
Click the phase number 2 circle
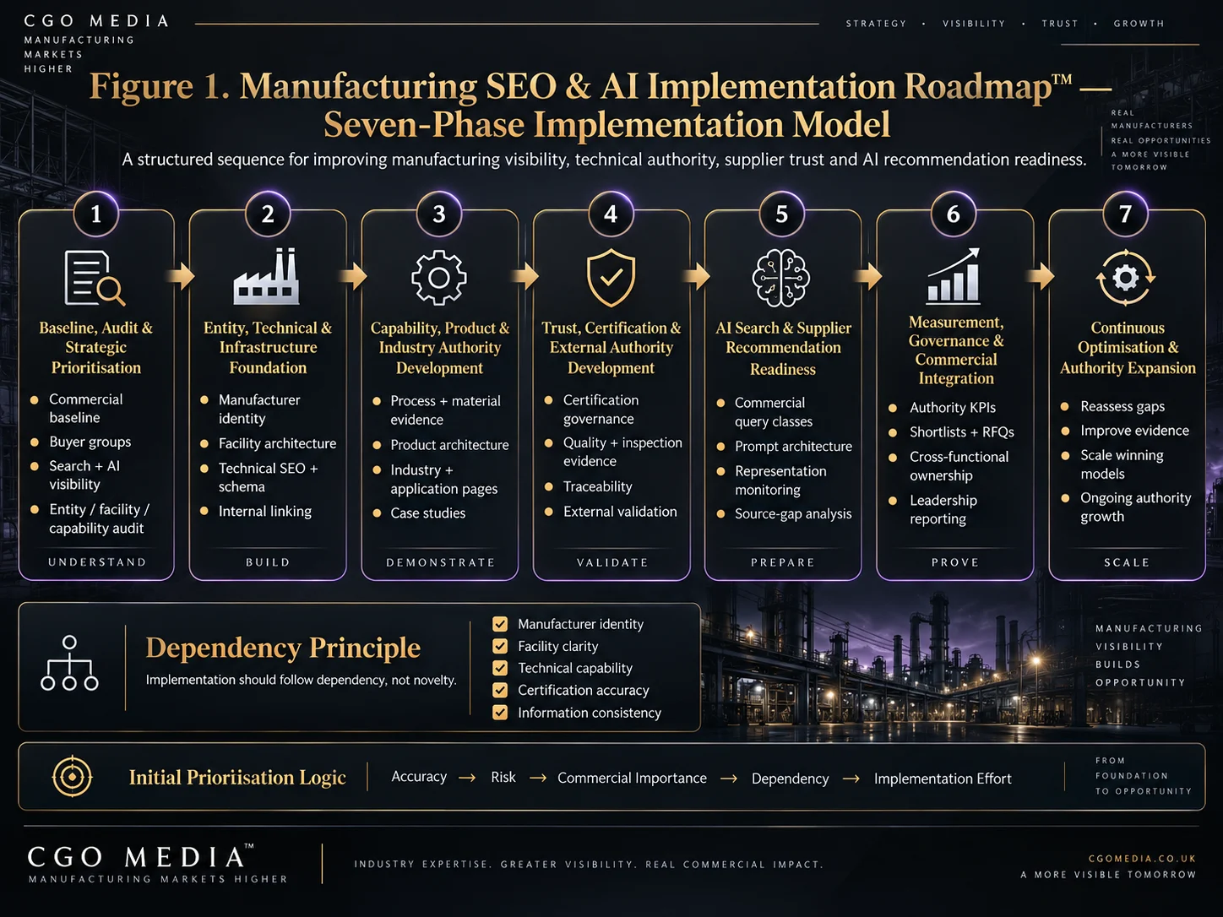click(x=268, y=214)
